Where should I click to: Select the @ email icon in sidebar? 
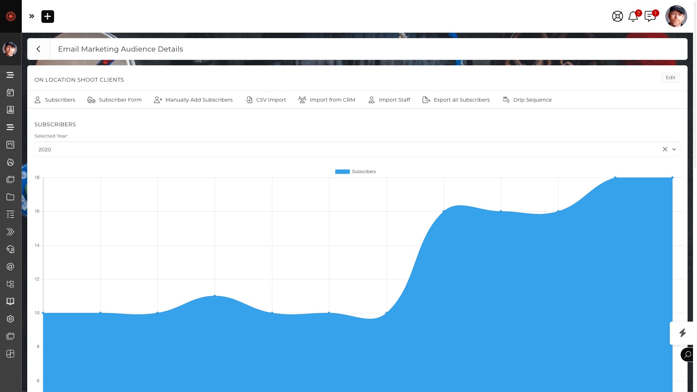[11, 267]
